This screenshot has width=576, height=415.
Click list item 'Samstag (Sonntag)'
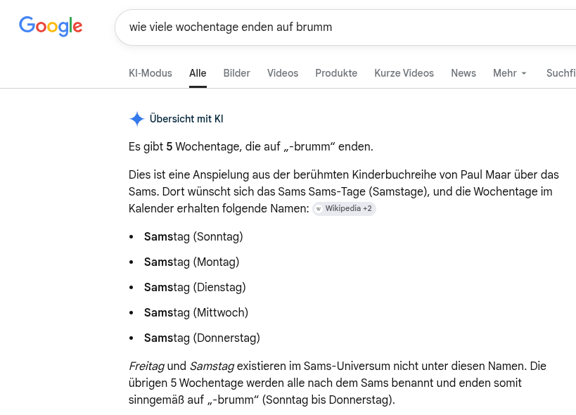[193, 236]
